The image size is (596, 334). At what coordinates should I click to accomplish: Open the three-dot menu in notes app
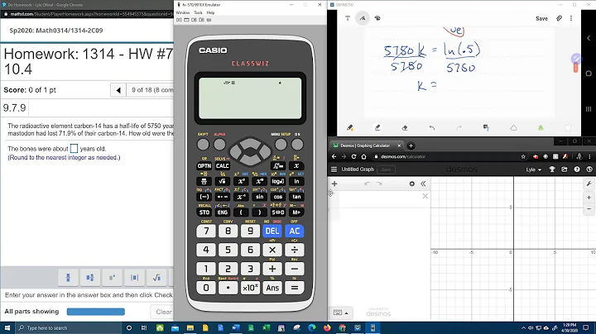tap(571, 18)
